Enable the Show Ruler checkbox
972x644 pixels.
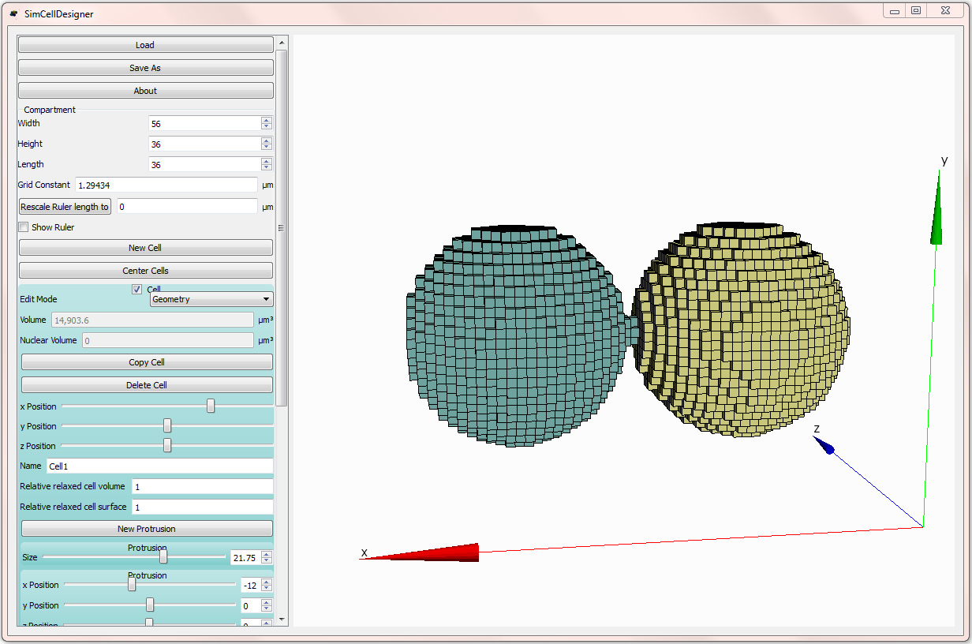pyautogui.click(x=24, y=227)
